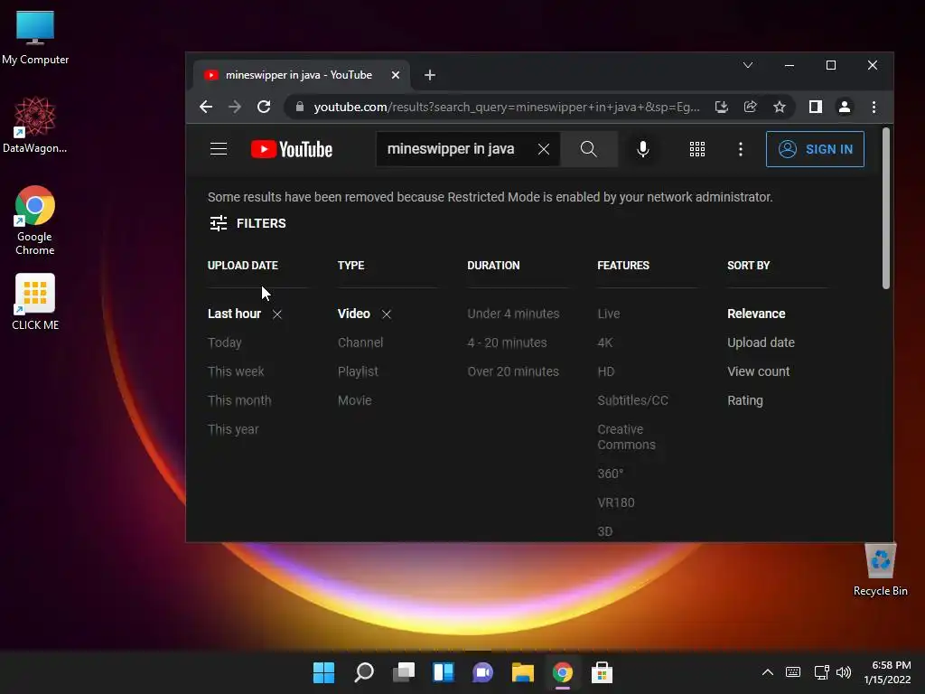The image size is (925, 694).
Task: Filter uploads by Today
Action: (x=225, y=342)
